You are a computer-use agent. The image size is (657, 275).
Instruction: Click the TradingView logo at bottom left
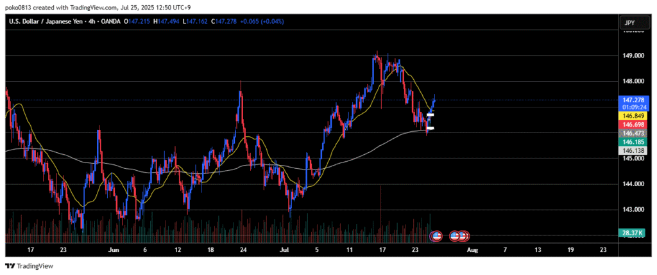(30, 265)
